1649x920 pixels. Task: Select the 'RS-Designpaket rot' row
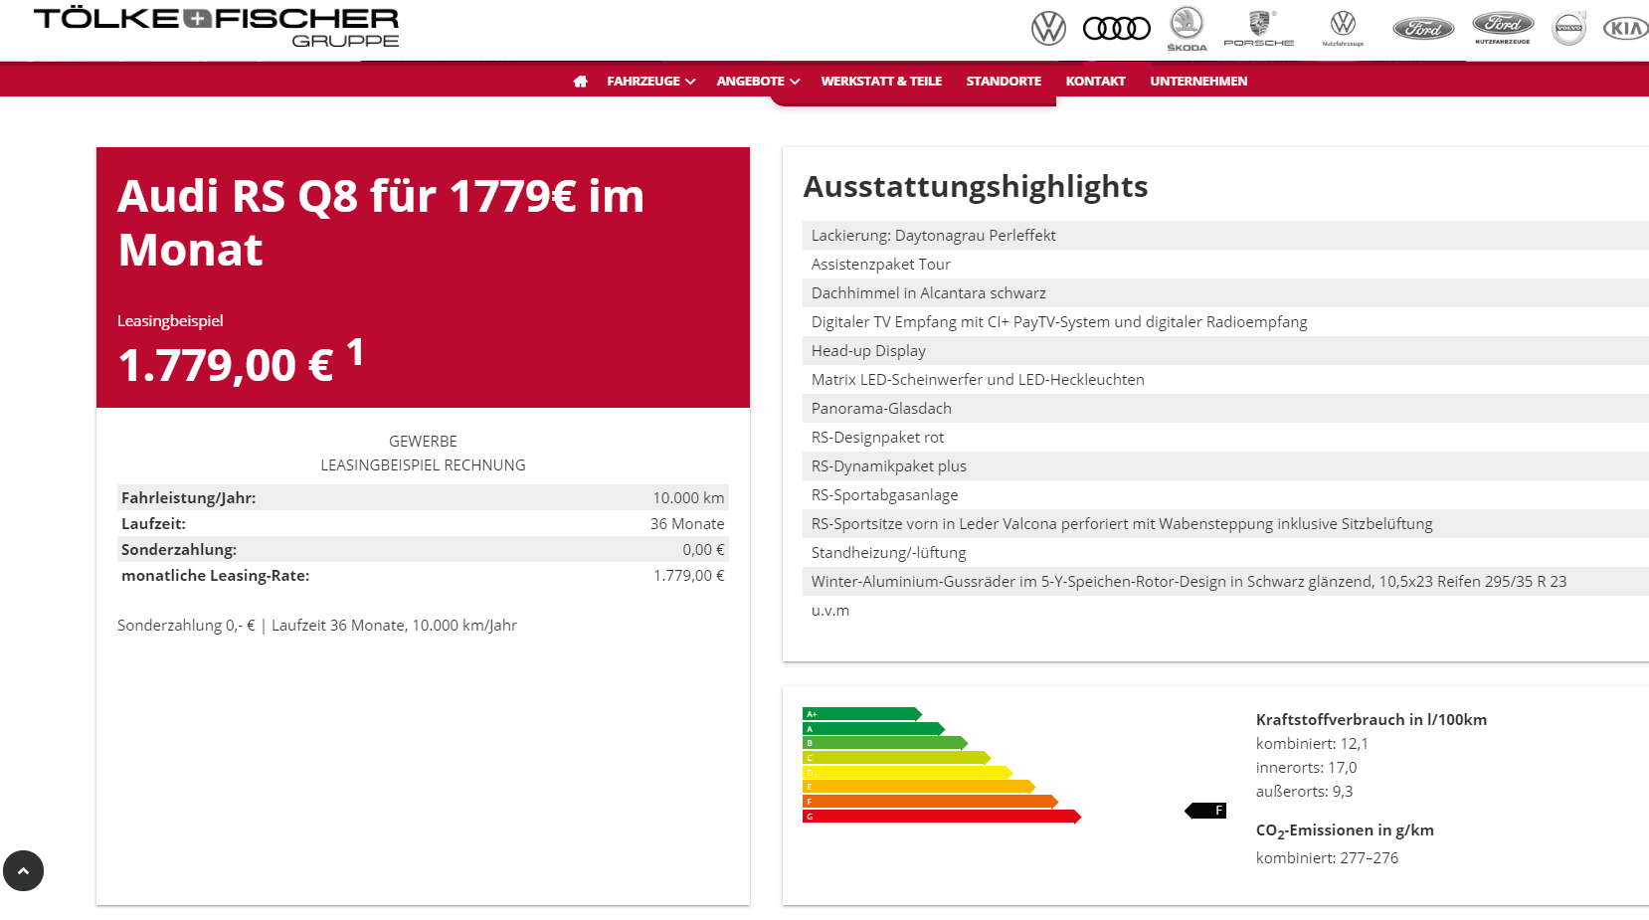[x=1225, y=437]
